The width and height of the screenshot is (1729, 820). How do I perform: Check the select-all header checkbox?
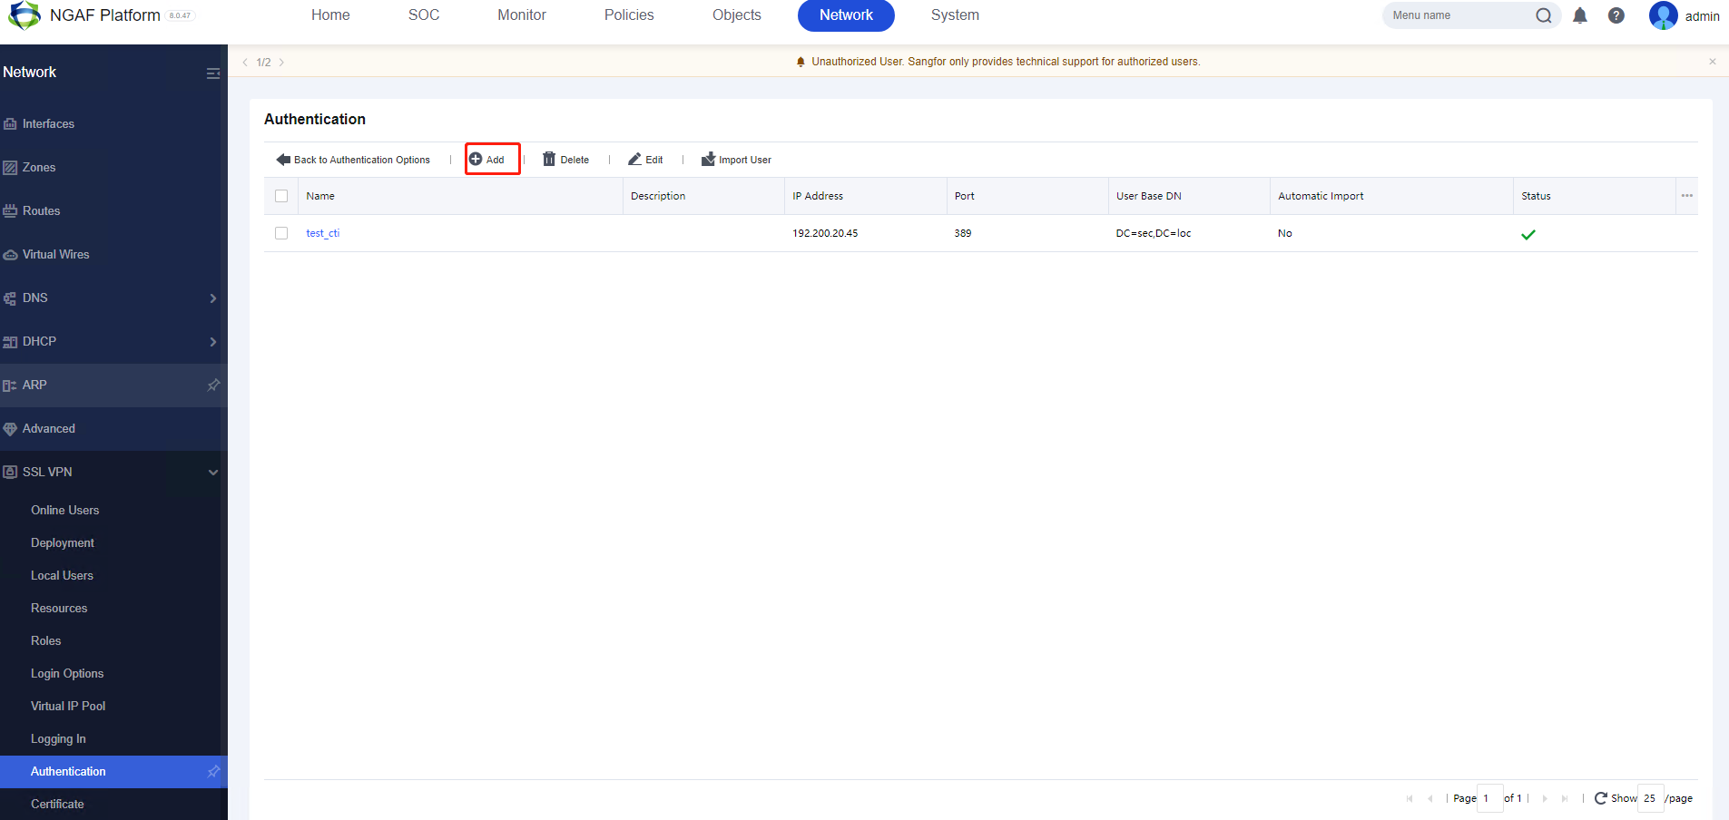coord(281,196)
